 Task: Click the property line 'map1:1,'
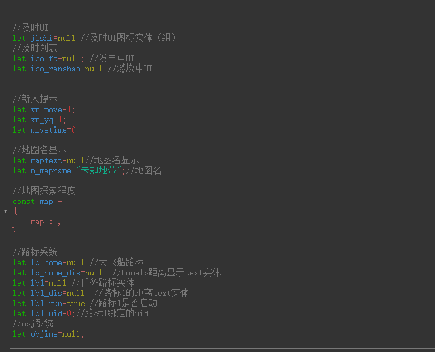(45, 222)
